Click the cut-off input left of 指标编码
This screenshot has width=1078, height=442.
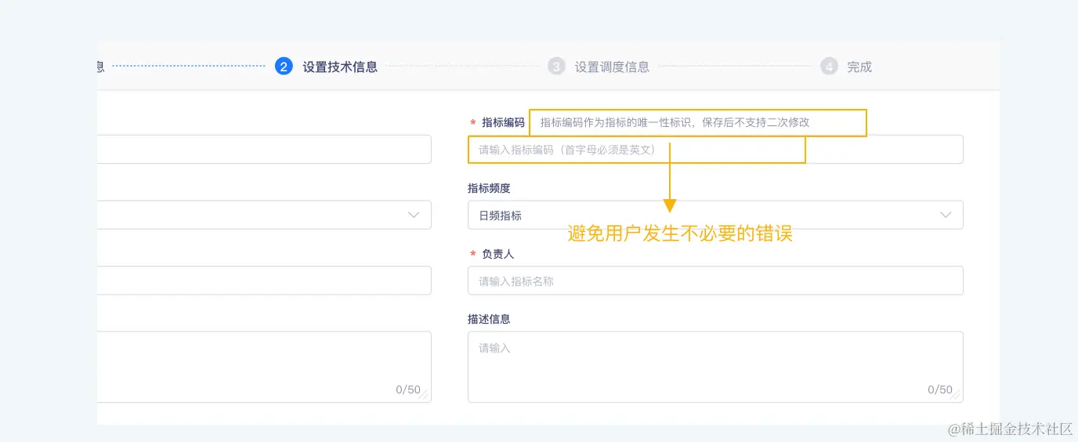264,150
